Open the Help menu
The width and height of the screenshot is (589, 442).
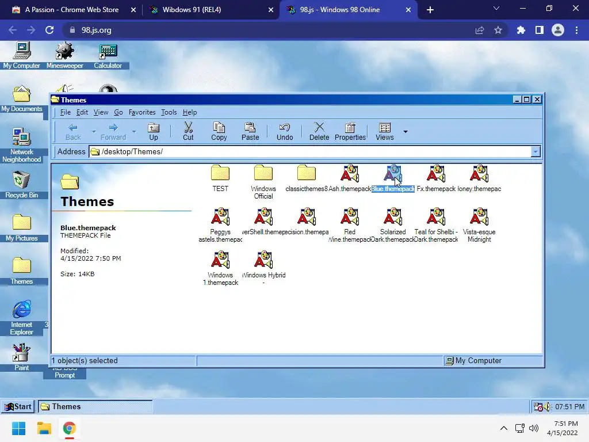tap(190, 112)
